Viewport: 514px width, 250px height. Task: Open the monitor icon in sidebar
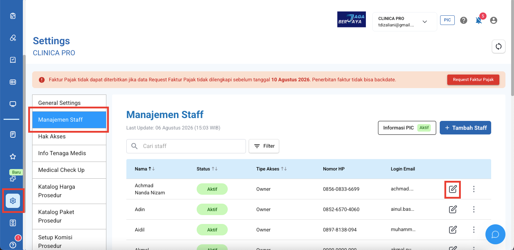pyautogui.click(x=13, y=104)
